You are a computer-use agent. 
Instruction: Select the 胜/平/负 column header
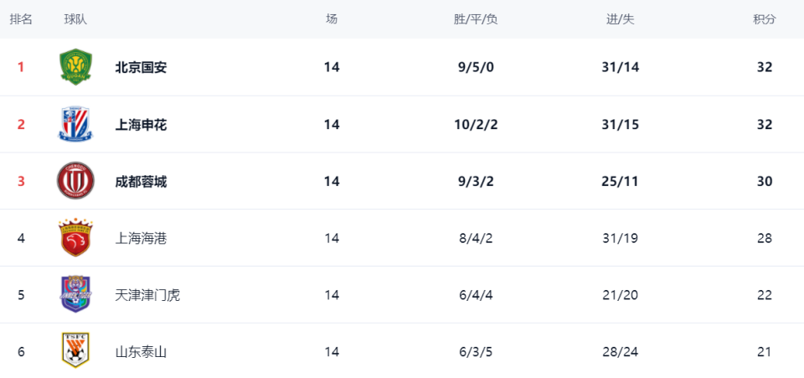[476, 19]
